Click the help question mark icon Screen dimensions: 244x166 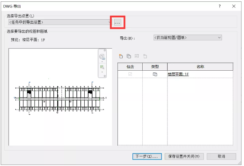point(220,6)
